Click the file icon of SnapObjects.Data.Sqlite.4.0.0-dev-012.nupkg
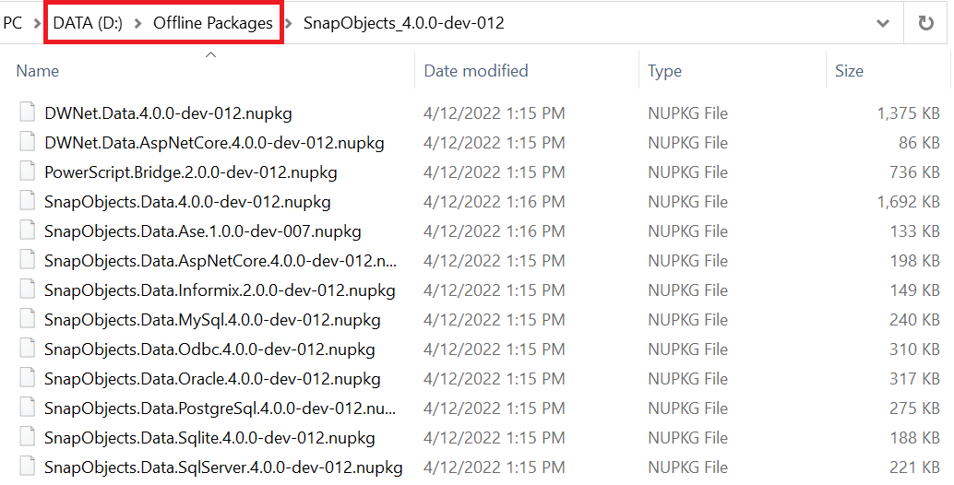 [x=28, y=438]
